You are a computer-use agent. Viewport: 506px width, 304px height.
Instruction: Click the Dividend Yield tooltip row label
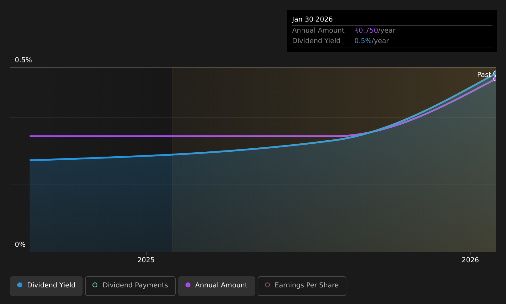(x=316, y=41)
